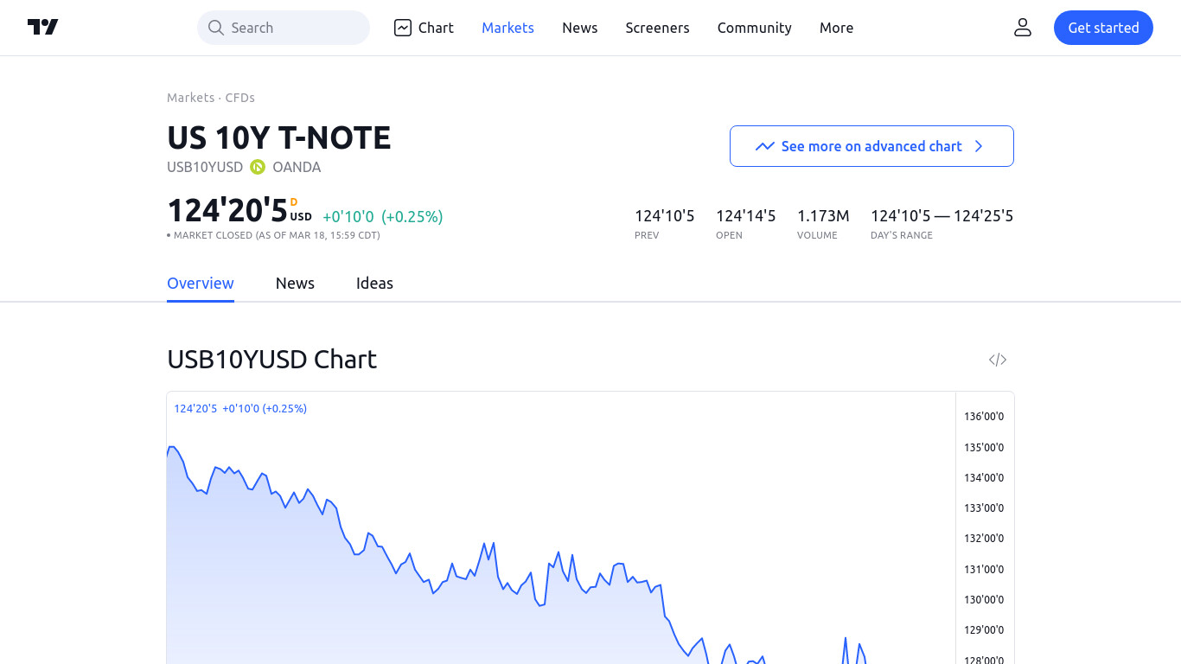The height and width of the screenshot is (664, 1181).
Task: Click the chevron arrow in advanced chart button
Action: pyautogui.click(x=979, y=146)
